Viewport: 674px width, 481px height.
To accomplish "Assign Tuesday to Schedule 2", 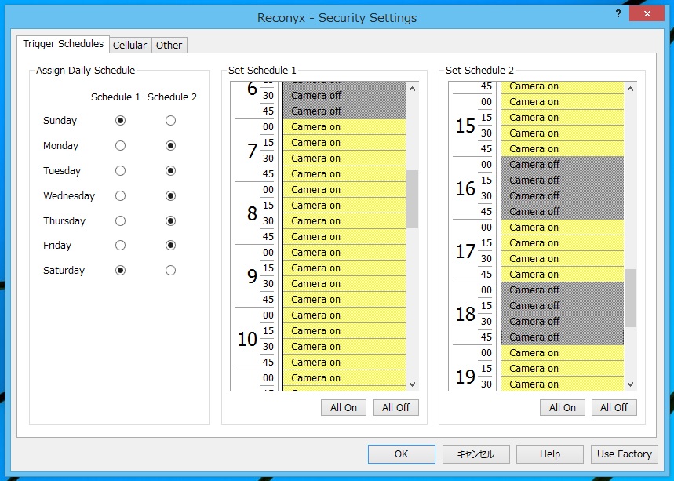I will click(170, 170).
